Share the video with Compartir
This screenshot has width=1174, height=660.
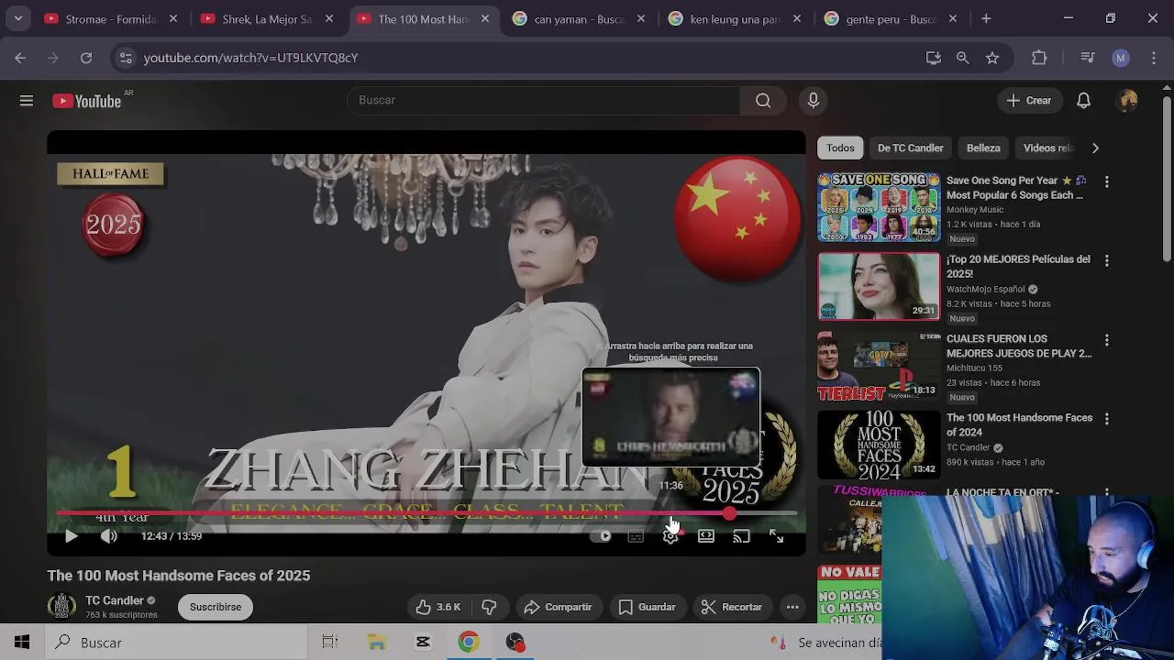(x=558, y=607)
